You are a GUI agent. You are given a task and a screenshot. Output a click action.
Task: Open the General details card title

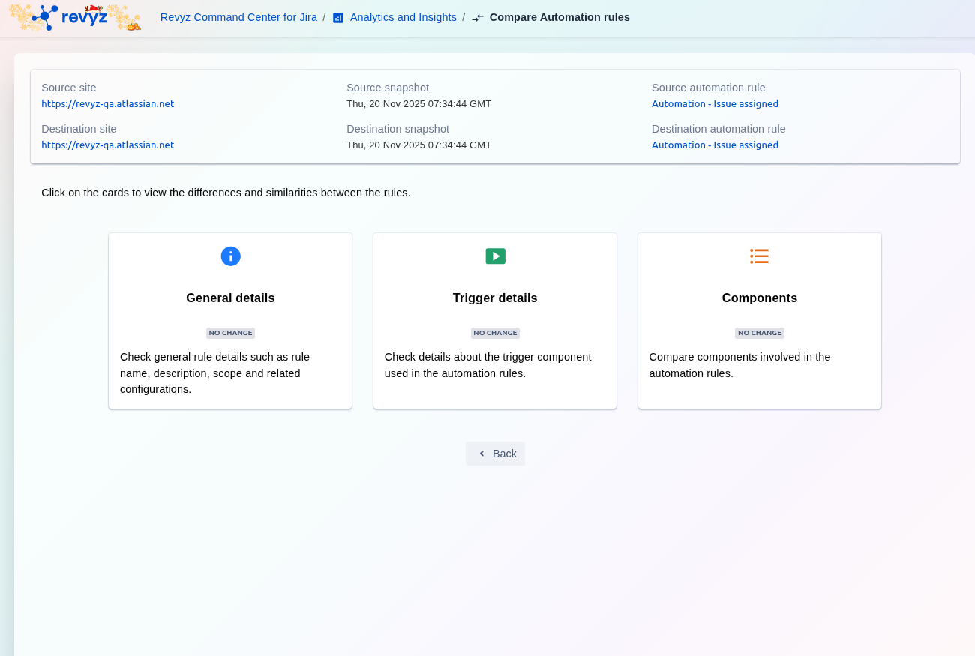point(230,298)
